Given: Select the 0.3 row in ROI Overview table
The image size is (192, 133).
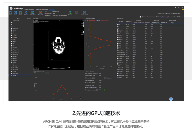Looking at the screenshot, I should tap(150, 25).
